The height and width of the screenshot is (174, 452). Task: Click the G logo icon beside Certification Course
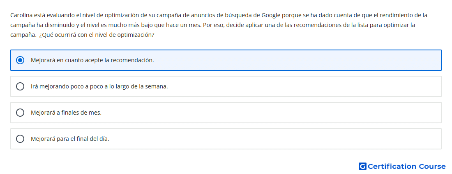(x=362, y=166)
